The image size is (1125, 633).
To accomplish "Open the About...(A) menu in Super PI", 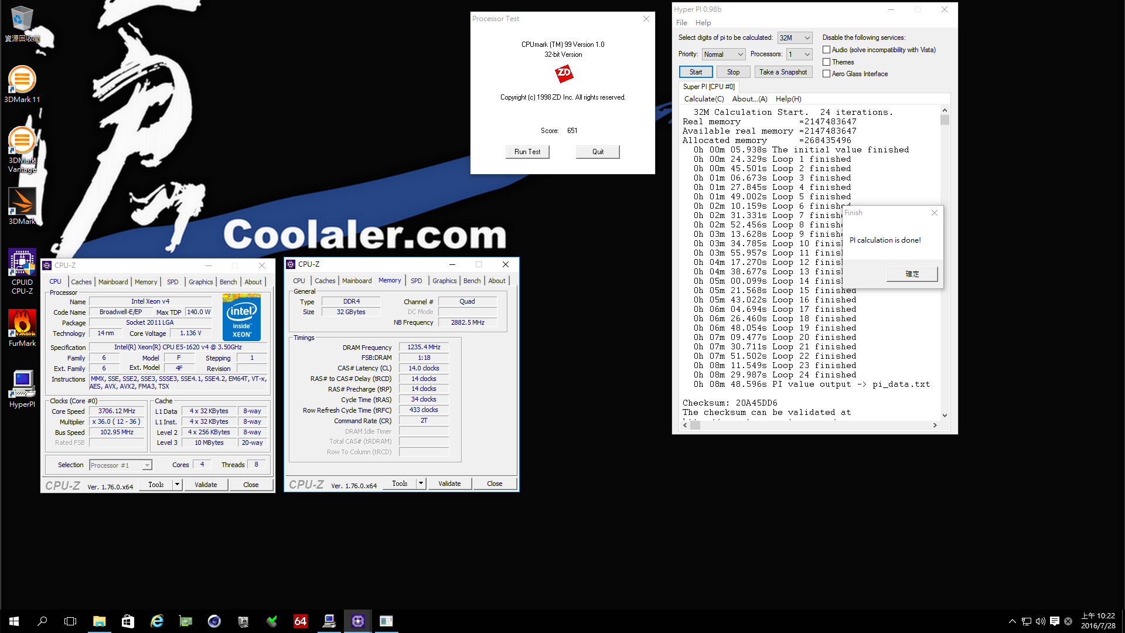I will (x=749, y=99).
